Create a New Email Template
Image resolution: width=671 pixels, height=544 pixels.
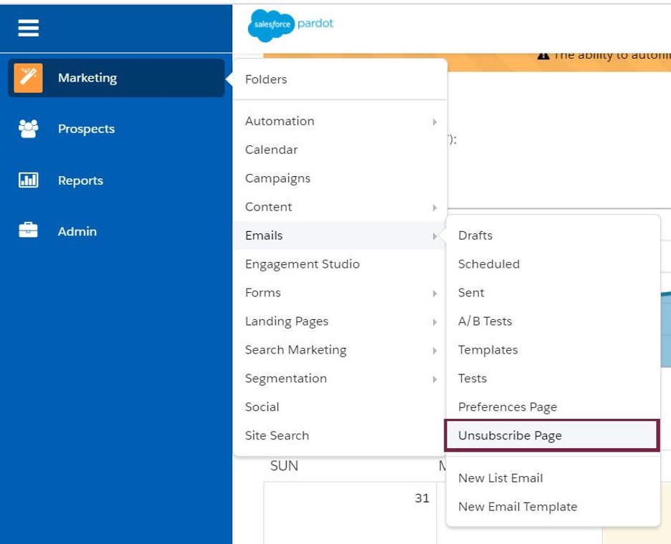coord(518,506)
